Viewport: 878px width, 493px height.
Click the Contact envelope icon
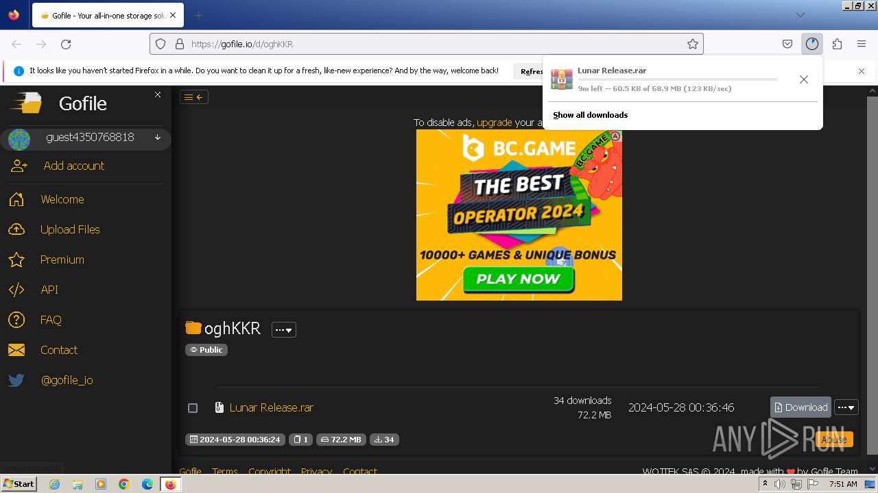point(16,350)
